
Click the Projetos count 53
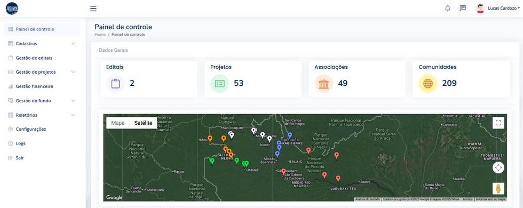pyautogui.click(x=239, y=83)
